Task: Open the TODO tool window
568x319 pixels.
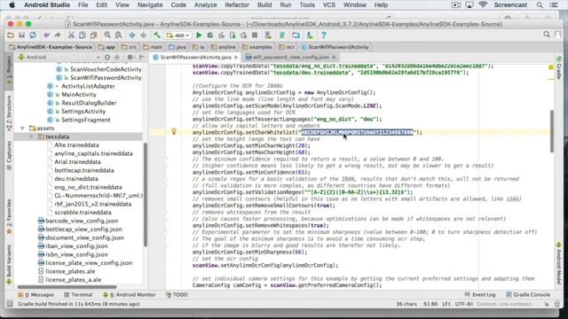Action: 177,295
